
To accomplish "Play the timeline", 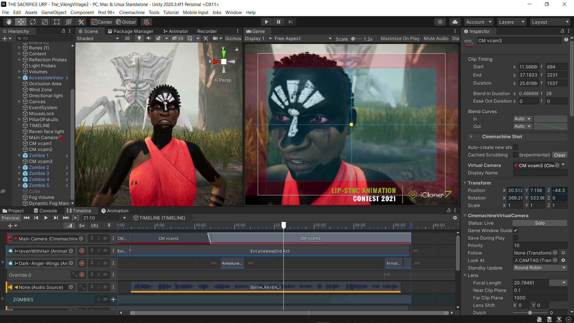I will click(x=46, y=218).
